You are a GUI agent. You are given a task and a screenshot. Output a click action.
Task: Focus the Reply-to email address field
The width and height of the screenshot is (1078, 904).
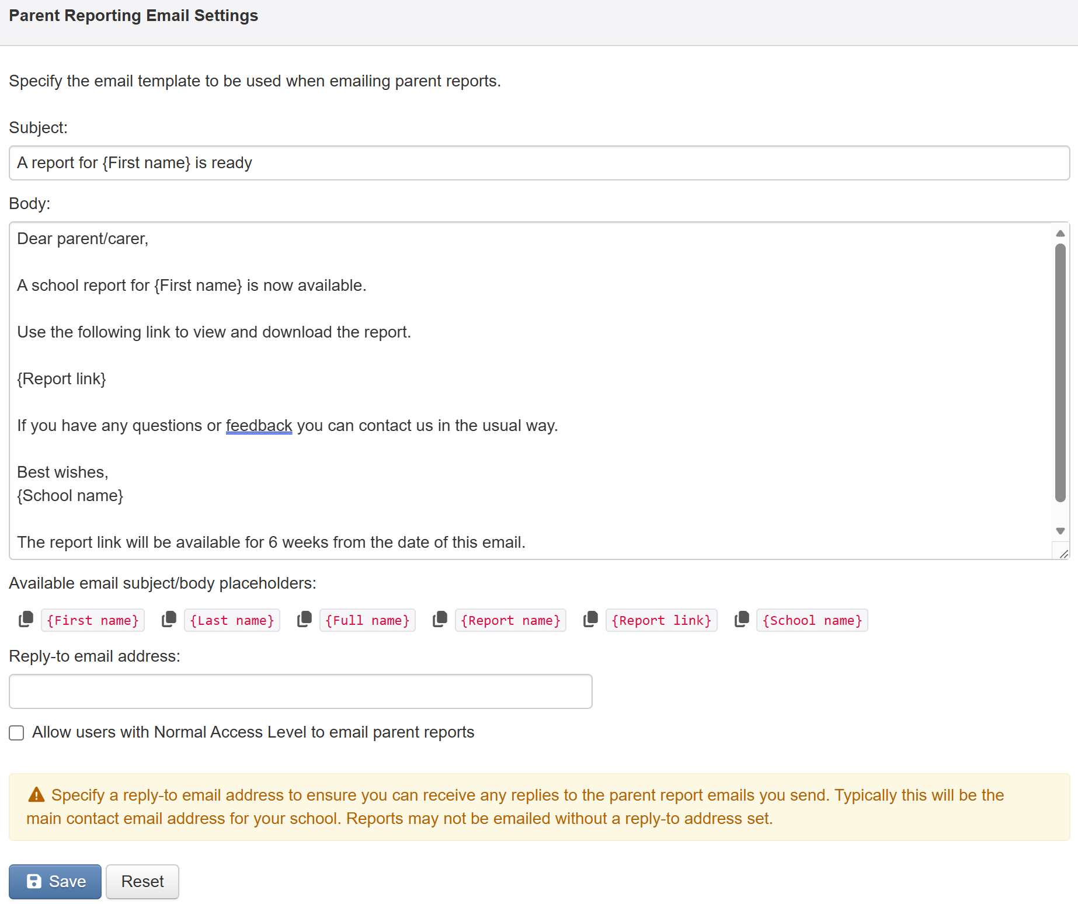tap(300, 691)
